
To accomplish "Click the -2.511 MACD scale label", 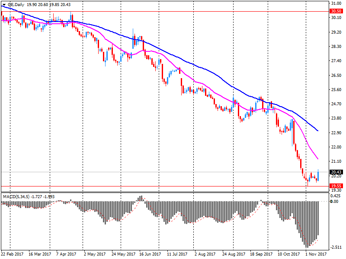I will click(x=336, y=247).
